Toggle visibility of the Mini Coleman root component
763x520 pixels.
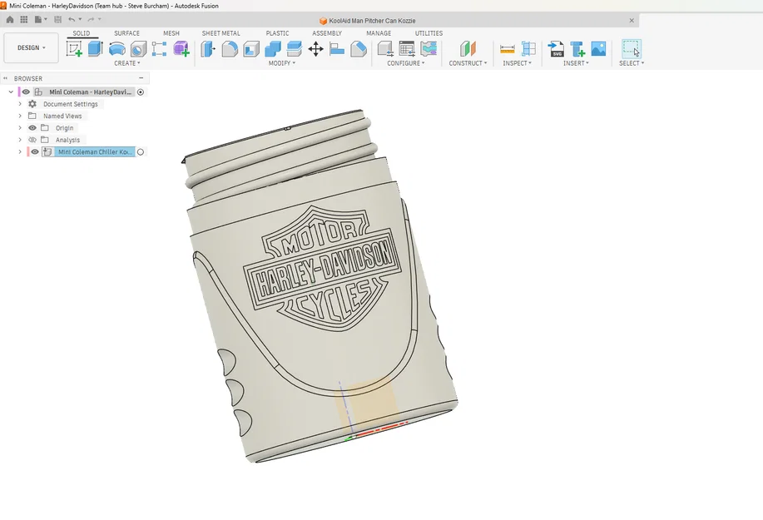[x=26, y=92]
